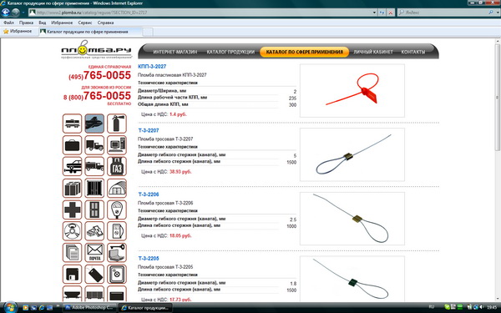The image size is (501, 313).
Task: Open the Т-3-2206 product link
Action: [x=149, y=194]
